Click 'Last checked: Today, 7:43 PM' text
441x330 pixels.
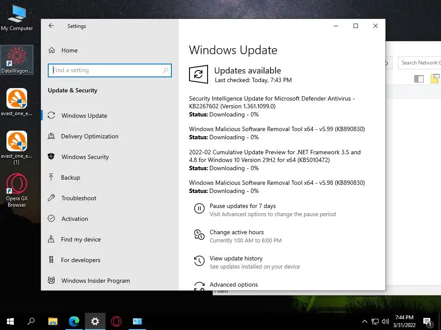pyautogui.click(x=253, y=80)
